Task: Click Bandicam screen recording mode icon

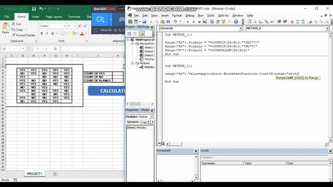Action: (100, 20)
